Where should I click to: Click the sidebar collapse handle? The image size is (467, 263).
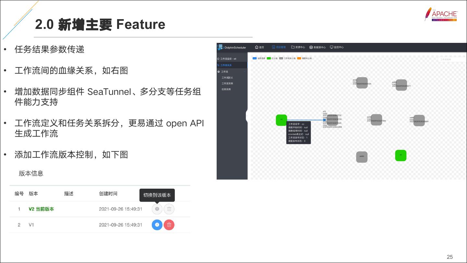click(x=247, y=116)
